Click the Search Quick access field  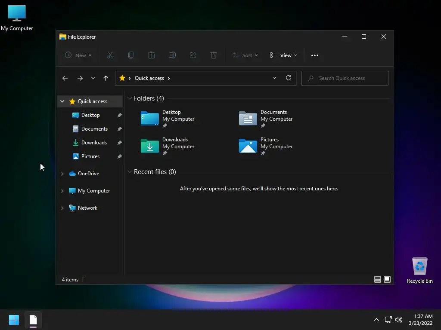[345, 78]
